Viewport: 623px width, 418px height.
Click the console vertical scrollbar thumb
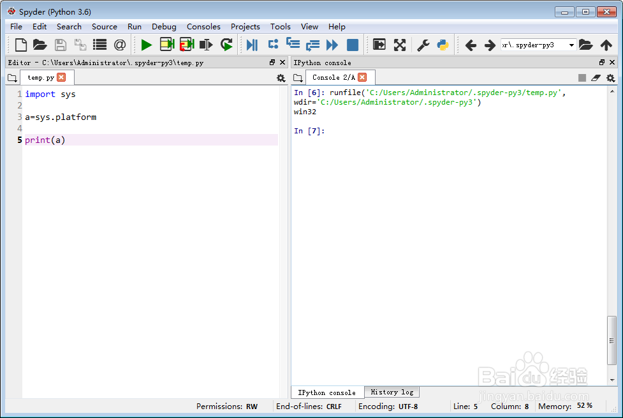612,340
